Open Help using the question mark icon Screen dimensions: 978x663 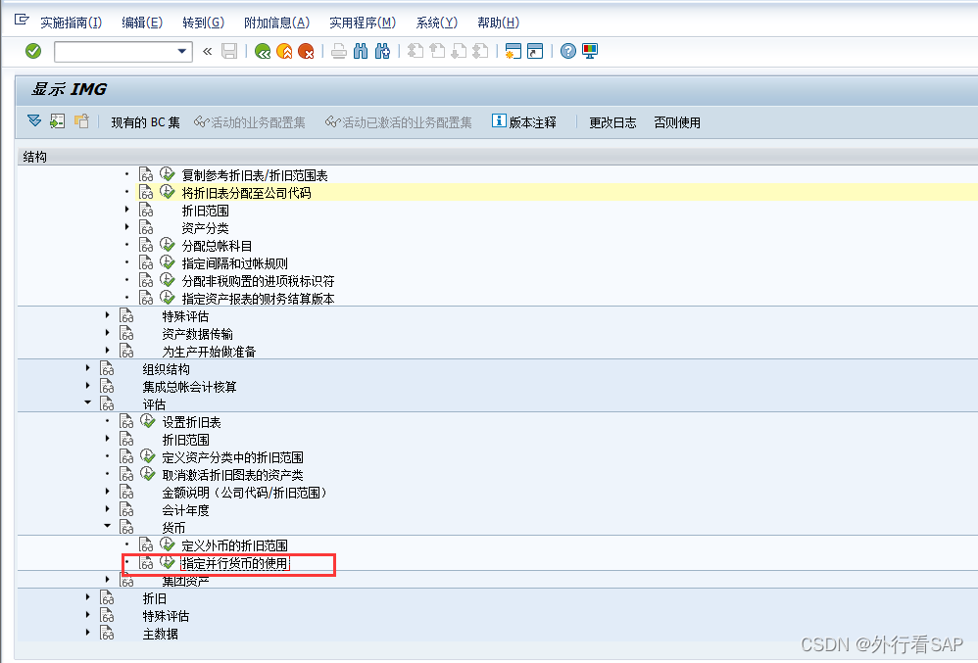(x=568, y=52)
